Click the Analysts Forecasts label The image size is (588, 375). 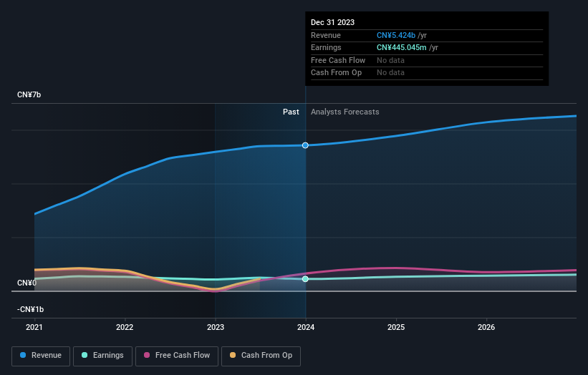[x=345, y=112]
